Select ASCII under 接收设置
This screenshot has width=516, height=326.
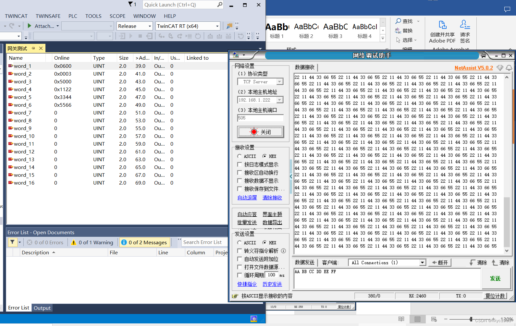coord(239,156)
